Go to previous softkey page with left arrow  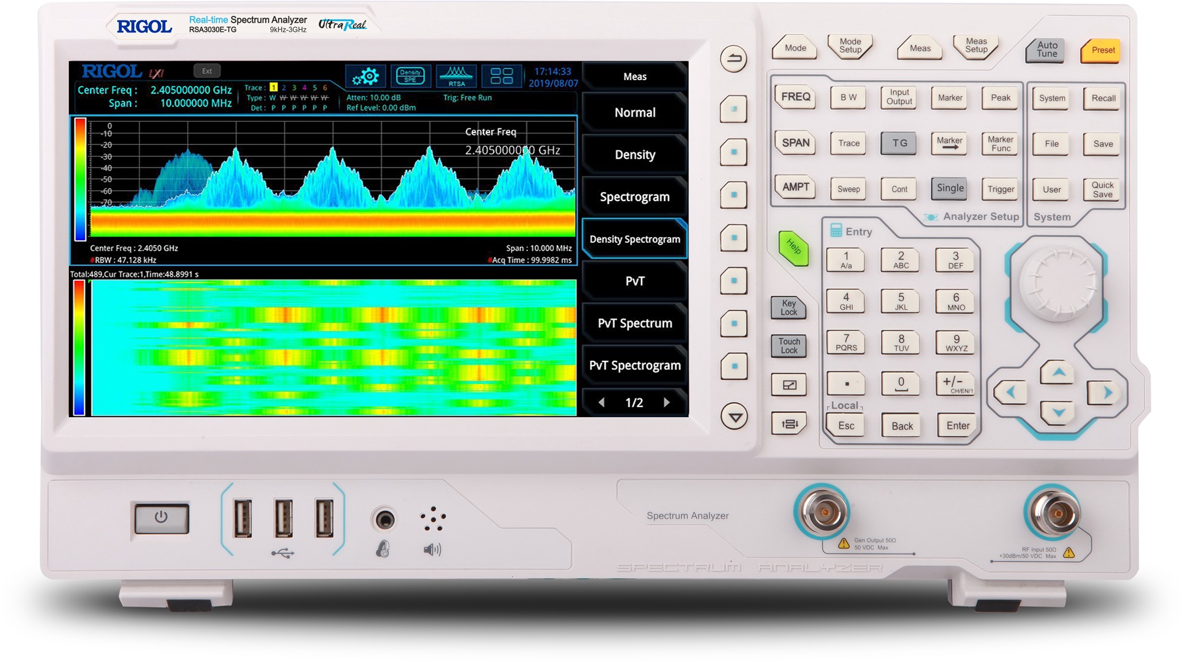[x=601, y=402]
